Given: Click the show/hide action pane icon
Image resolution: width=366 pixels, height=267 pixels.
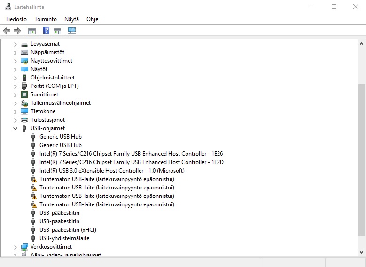Looking at the screenshot, I should pyautogui.click(x=57, y=31).
